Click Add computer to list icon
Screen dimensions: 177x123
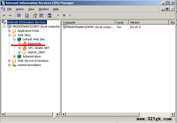[x=49, y=16]
